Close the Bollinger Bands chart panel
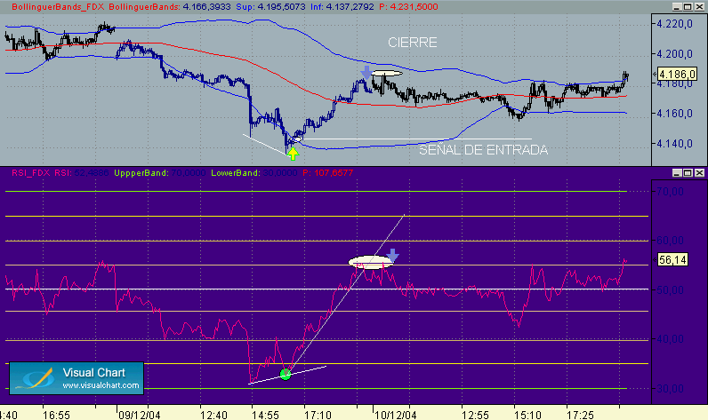Viewport: 708px width, 420px height. (x=699, y=7)
